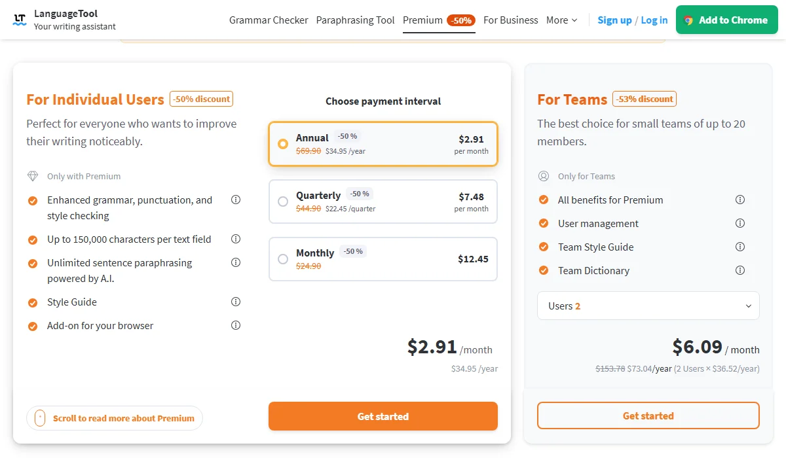Click info icon beside browser add-on feature

[x=236, y=325]
